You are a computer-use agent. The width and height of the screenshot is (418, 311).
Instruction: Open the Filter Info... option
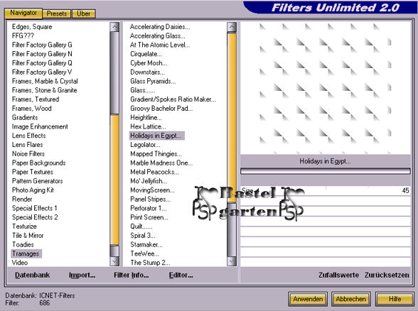(131, 275)
